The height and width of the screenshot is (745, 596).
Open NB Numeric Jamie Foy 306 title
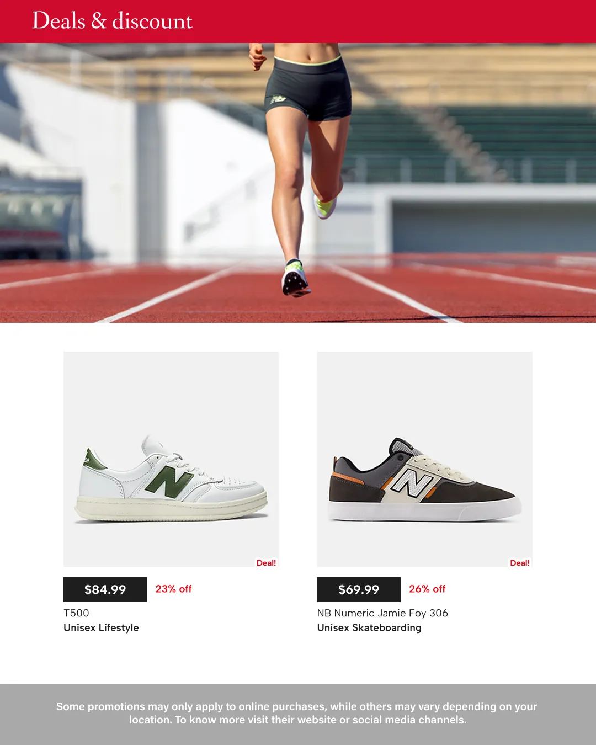tap(382, 613)
